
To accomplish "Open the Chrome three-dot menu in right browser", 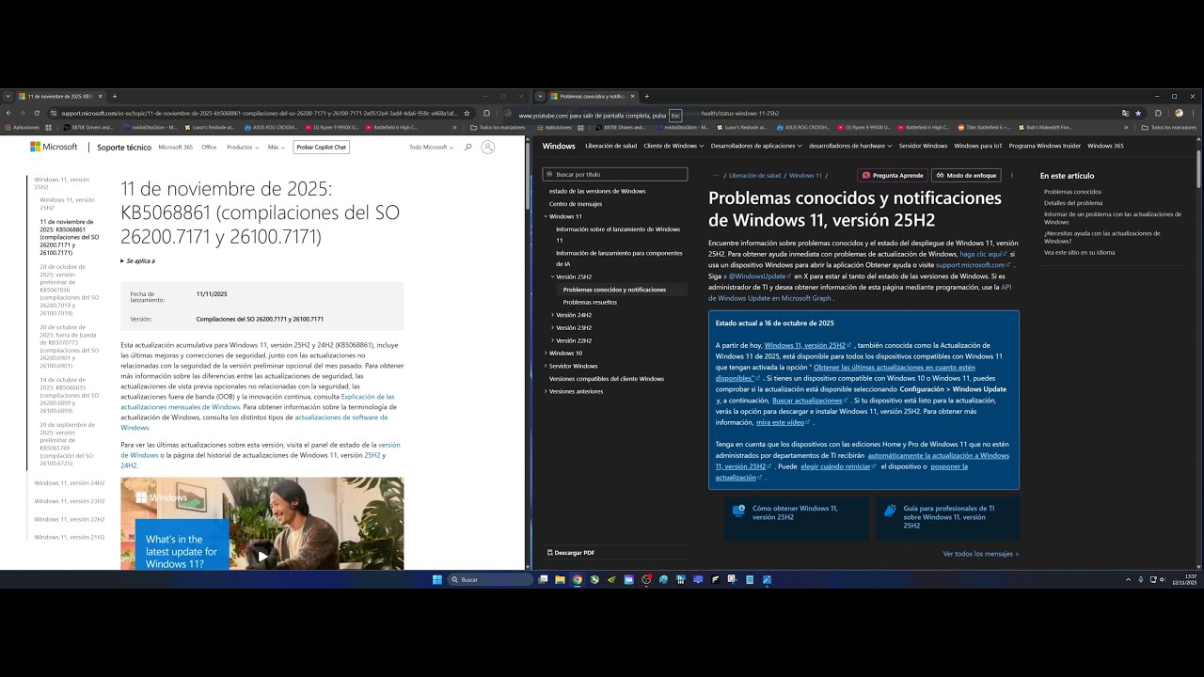I will [1195, 113].
